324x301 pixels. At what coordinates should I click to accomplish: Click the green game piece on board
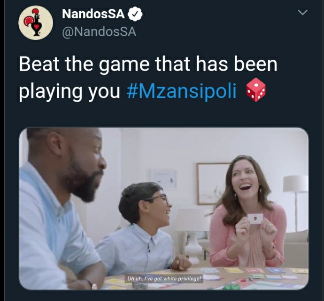[x=230, y=286]
